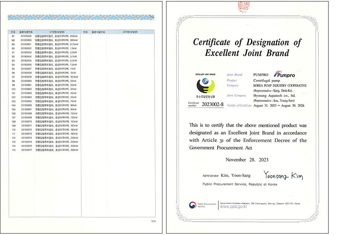Select row 107 ID 25193969
The image size is (344, 235).
(26, 118)
